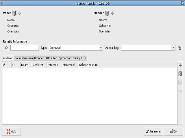The image size is (185, 138).
Task: Click remove child minus icon
Action: (180, 91)
